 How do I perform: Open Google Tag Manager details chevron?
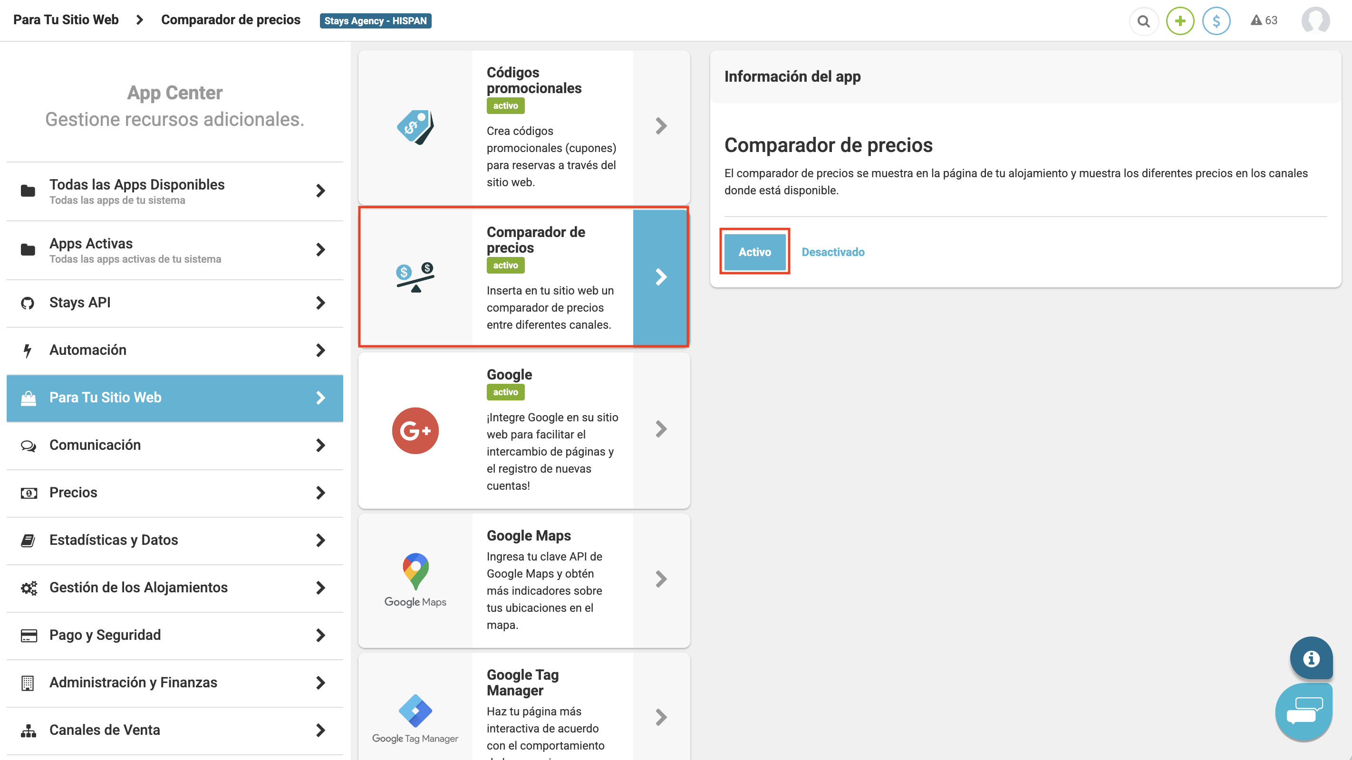(x=661, y=717)
